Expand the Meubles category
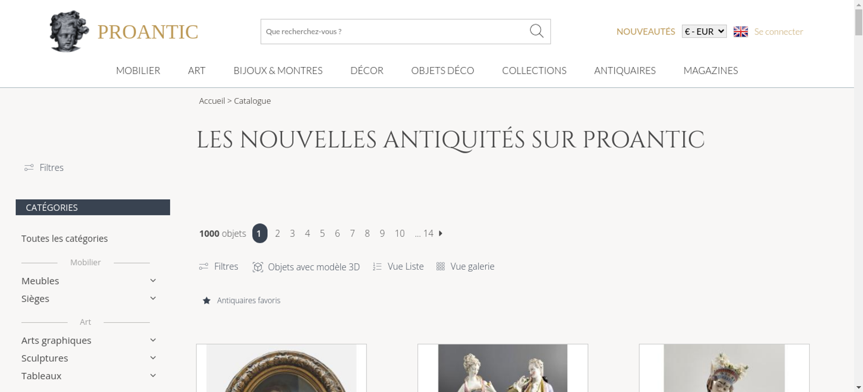 [153, 281]
